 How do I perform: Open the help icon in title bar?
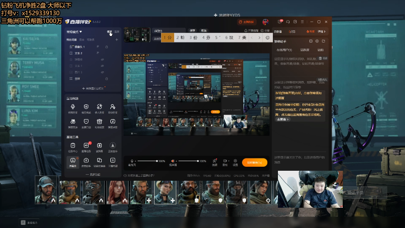coord(295,22)
